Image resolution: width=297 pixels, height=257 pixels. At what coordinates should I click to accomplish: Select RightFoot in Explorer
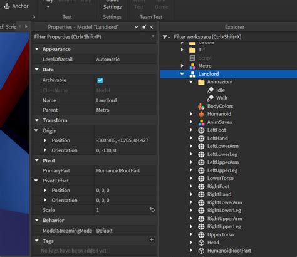pyautogui.click(x=218, y=186)
